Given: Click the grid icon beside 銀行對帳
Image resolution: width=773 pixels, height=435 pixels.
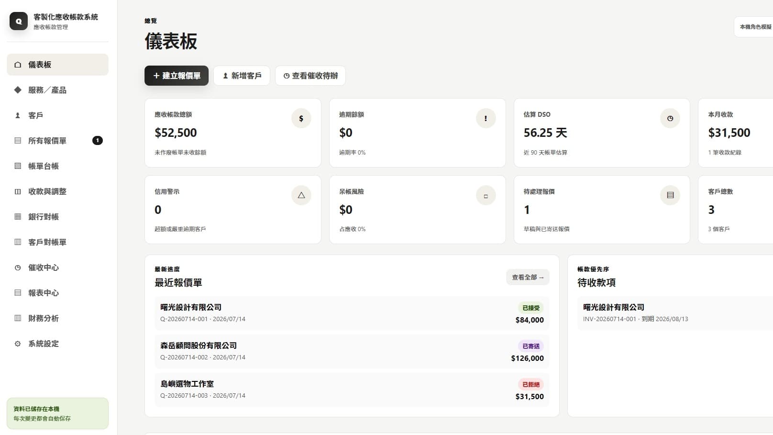Looking at the screenshot, I should [18, 217].
